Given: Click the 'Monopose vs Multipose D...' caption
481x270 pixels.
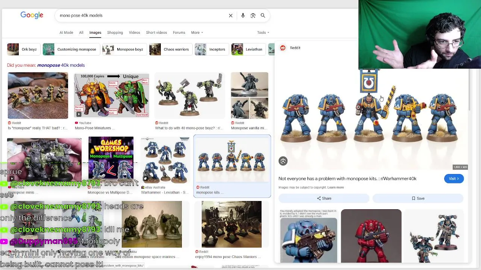Looking at the screenshot, I should click(110, 193).
